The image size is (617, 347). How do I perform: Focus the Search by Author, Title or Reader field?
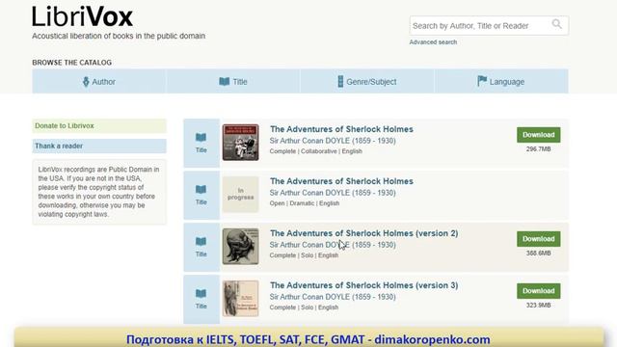(x=489, y=26)
